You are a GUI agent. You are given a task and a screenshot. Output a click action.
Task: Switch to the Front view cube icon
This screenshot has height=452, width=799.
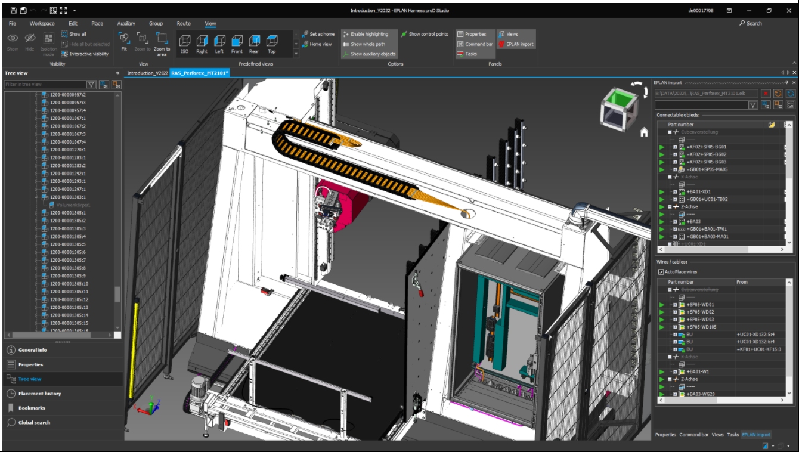coord(237,42)
